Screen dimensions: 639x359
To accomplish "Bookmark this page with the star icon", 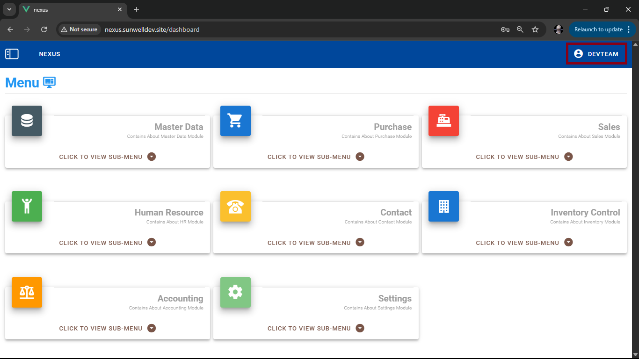I will pyautogui.click(x=535, y=29).
